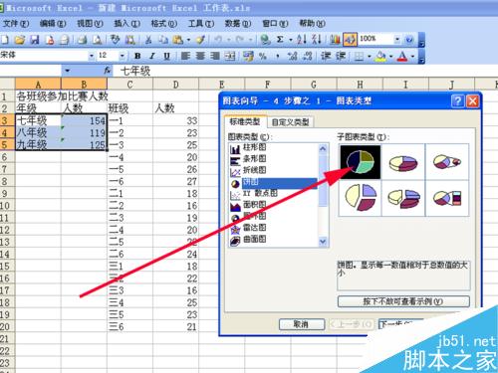Click the 取消 button in chart wizard
The image size is (498, 373).
coord(302,324)
